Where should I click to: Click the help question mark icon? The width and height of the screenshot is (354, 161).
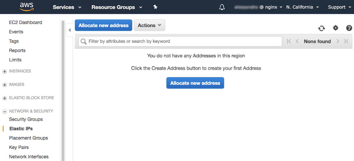(349, 28)
